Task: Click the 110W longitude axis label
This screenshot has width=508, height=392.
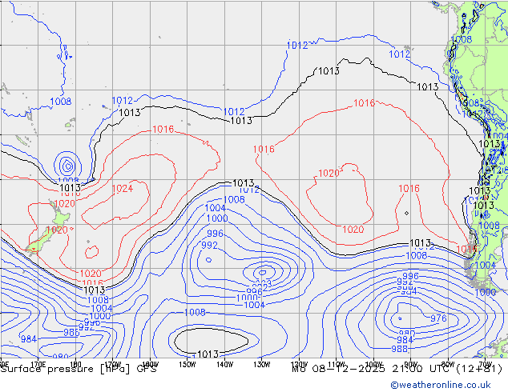Action: coord(337,364)
